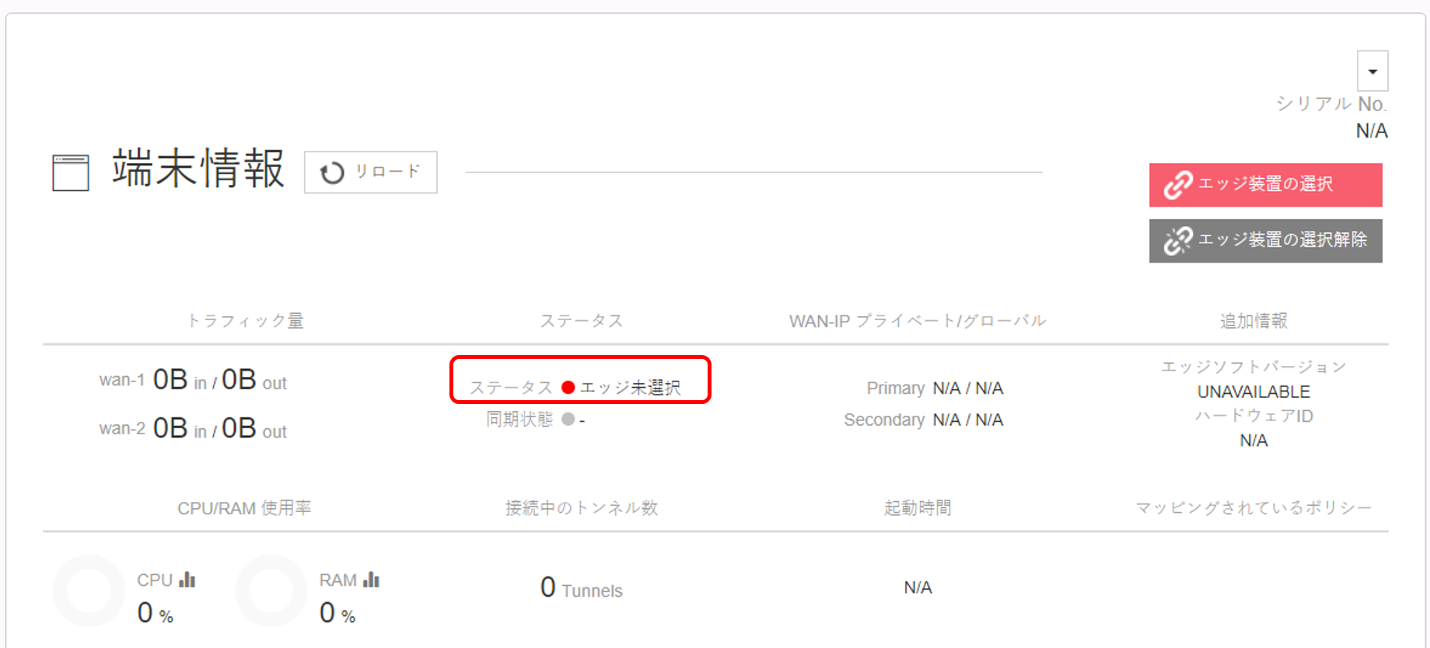1430x648 pixels.
Task: Click the N/A value under 起動時間
Action: pyautogui.click(x=918, y=587)
